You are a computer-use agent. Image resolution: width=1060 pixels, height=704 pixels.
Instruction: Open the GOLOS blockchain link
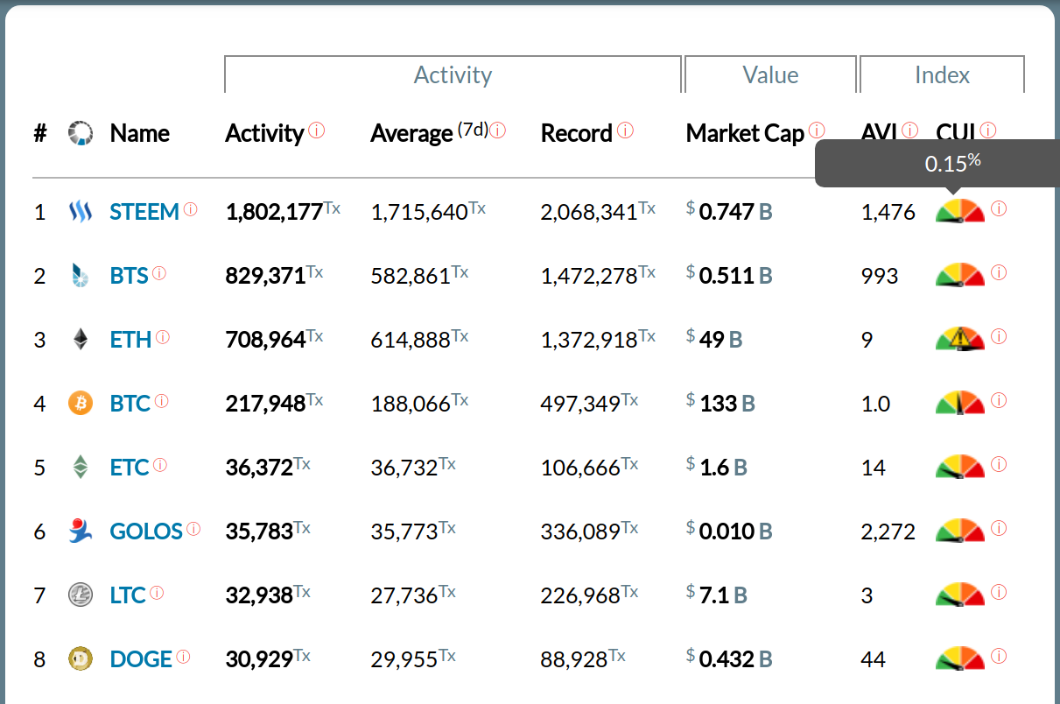[x=146, y=532]
